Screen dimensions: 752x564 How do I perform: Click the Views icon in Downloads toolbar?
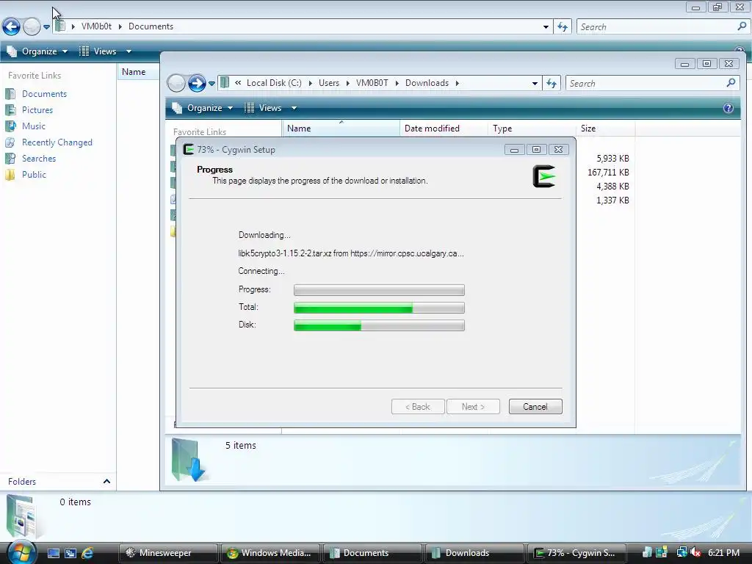point(250,108)
